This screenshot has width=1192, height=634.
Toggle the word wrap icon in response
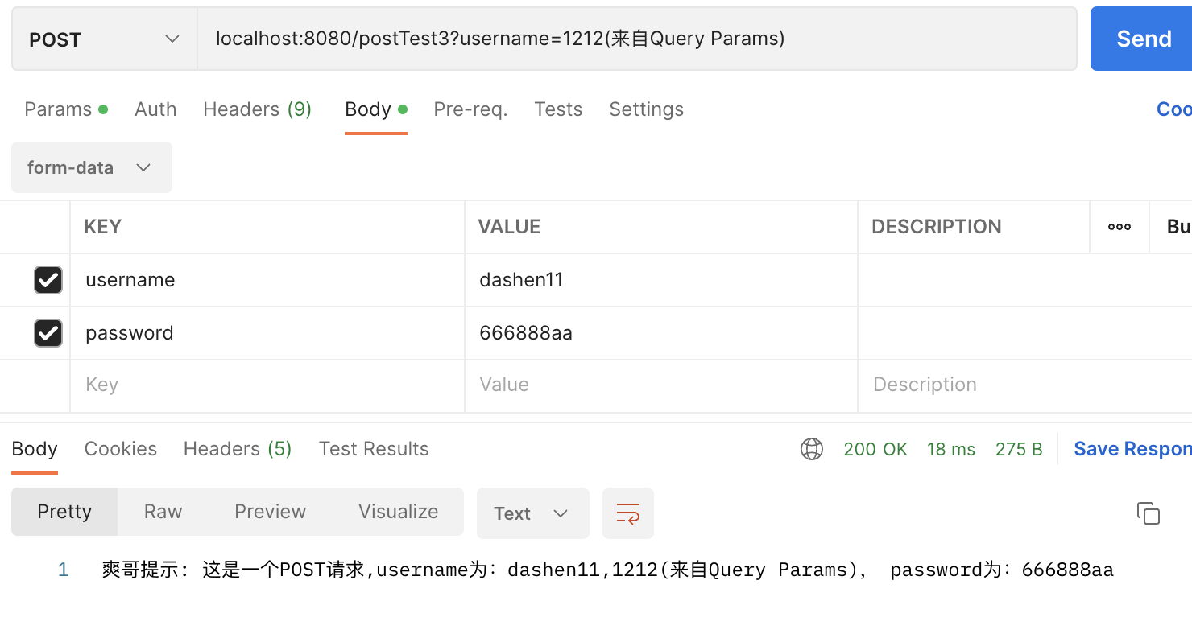tap(627, 513)
